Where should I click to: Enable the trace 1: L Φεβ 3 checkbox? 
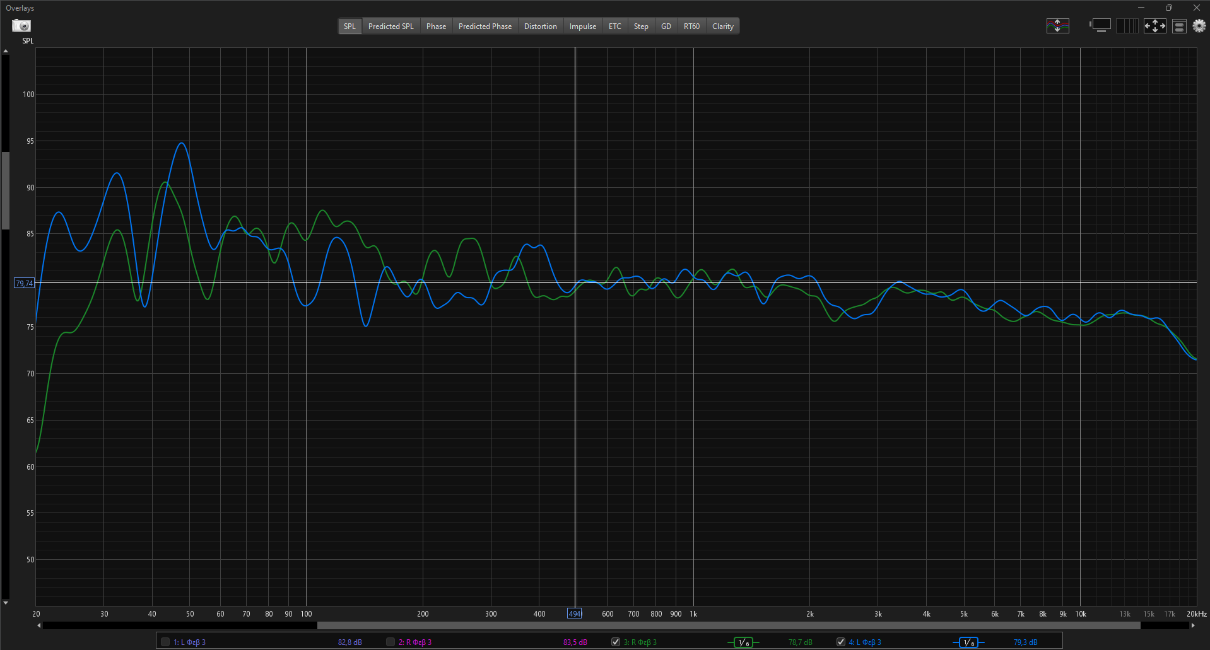tap(165, 642)
